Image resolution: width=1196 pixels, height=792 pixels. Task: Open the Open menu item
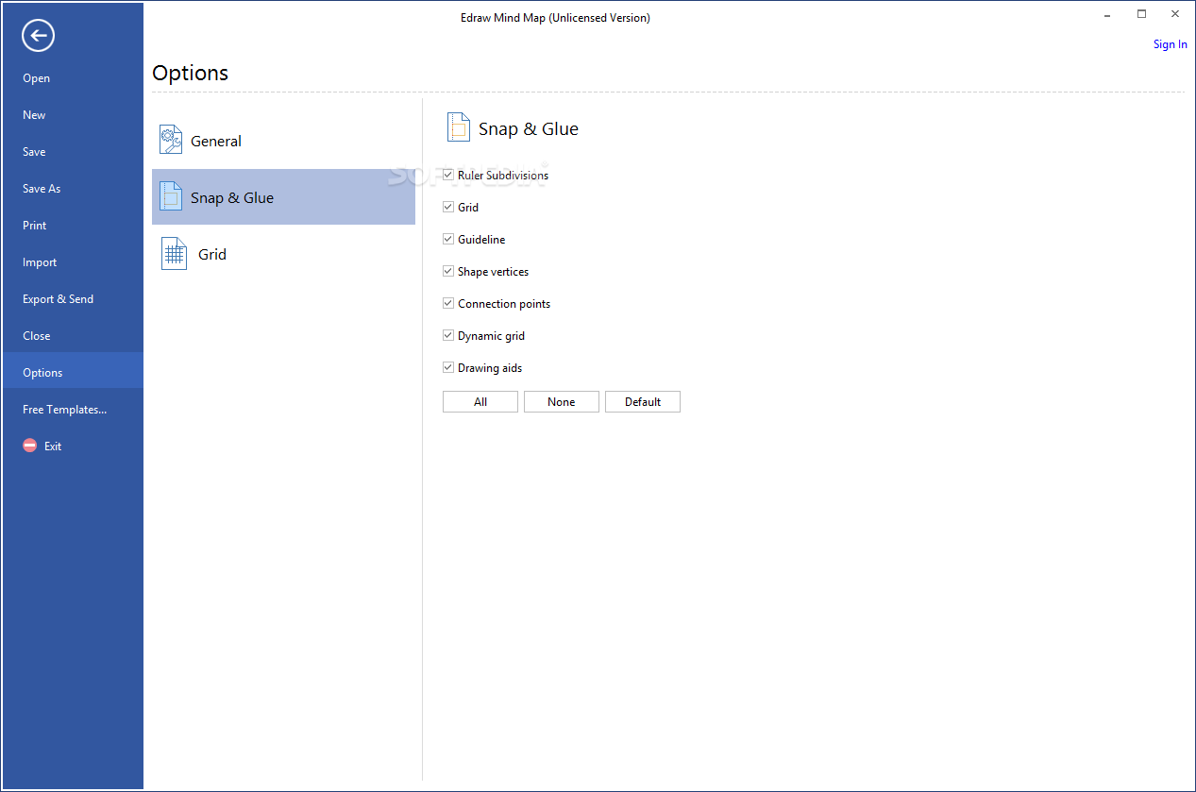[73, 78]
